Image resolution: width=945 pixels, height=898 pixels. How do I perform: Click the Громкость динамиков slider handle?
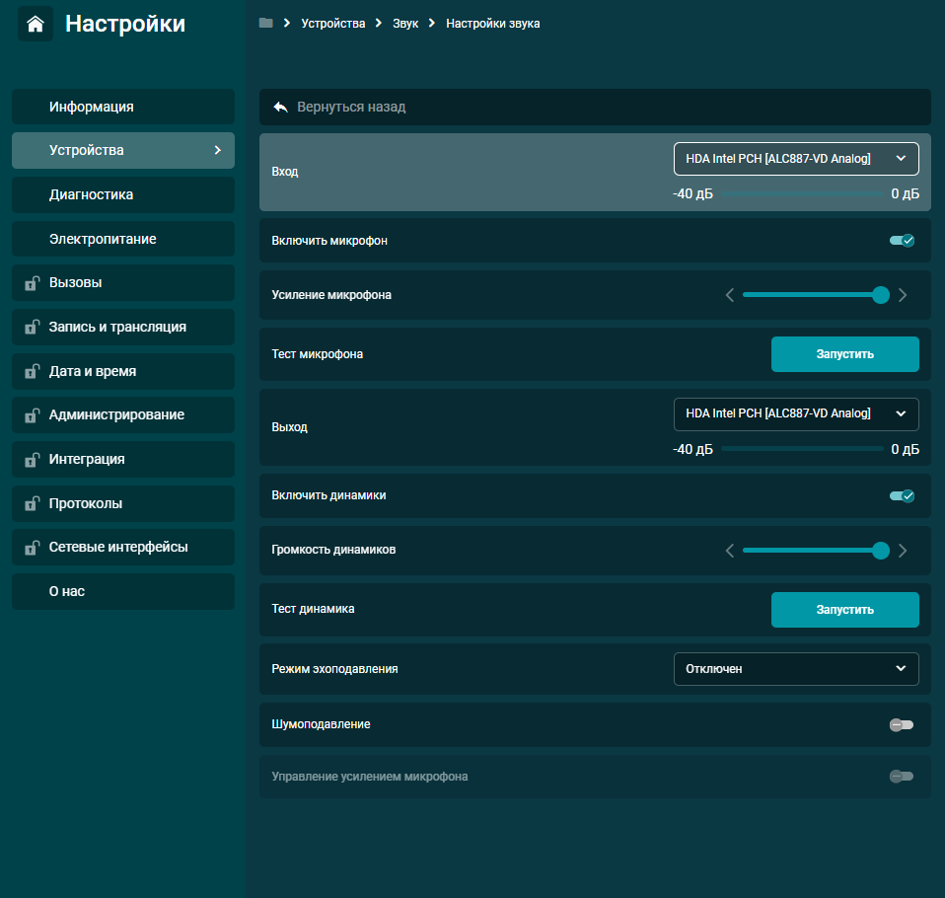pos(881,551)
